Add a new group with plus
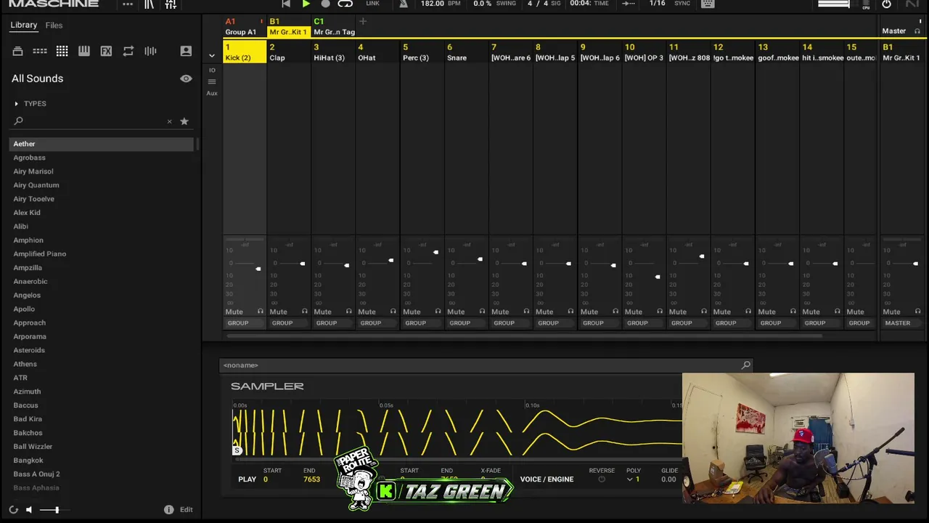The height and width of the screenshot is (523, 929). [x=363, y=22]
